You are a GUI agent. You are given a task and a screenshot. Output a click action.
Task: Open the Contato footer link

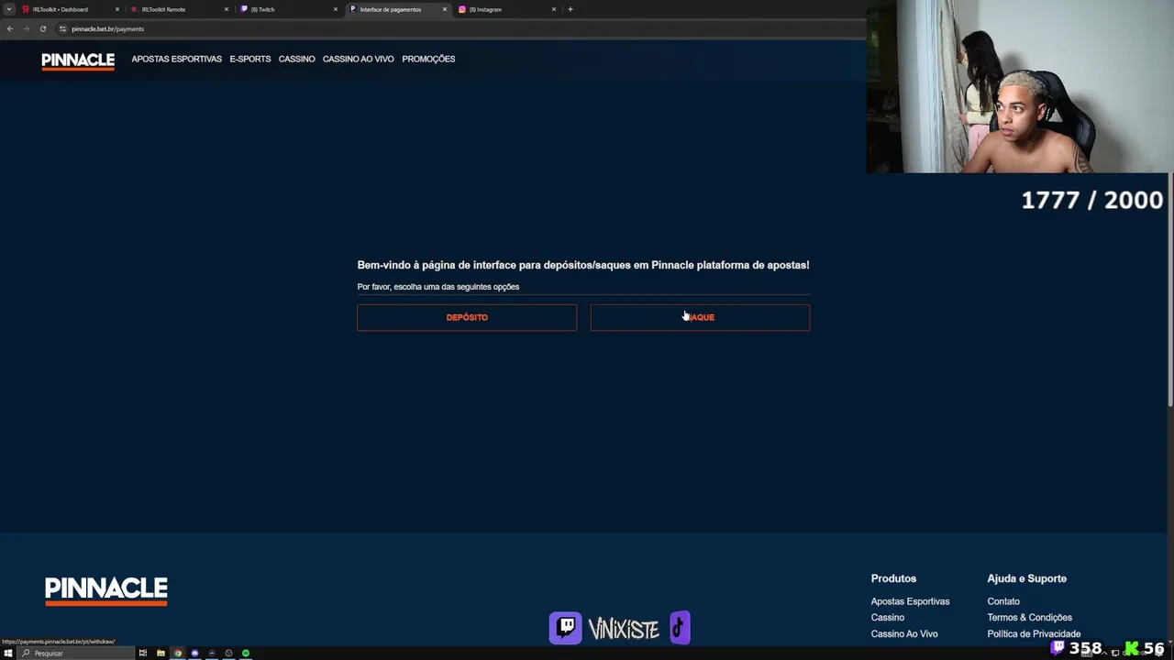tap(1003, 601)
